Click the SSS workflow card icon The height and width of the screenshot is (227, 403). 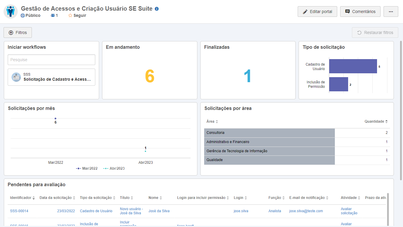click(x=16, y=77)
